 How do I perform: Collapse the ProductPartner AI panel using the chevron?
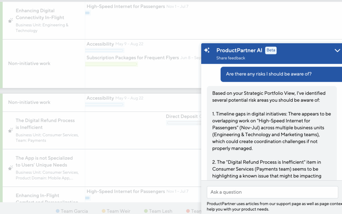pos(337,50)
